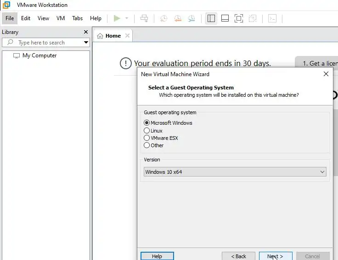Click the evaluation warning exclamation icon
Image resolution: width=338 pixels, height=260 pixels.
pos(126,63)
